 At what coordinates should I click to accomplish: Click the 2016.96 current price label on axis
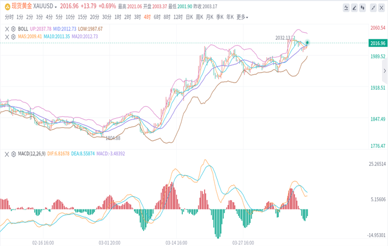tap(377, 43)
